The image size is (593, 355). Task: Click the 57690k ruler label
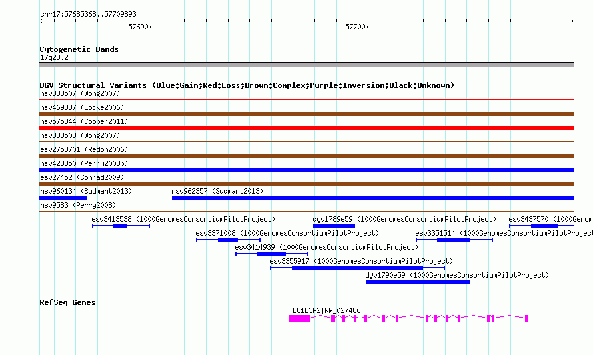pos(140,27)
